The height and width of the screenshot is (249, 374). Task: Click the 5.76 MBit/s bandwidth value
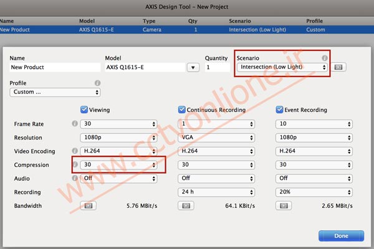pos(142,205)
